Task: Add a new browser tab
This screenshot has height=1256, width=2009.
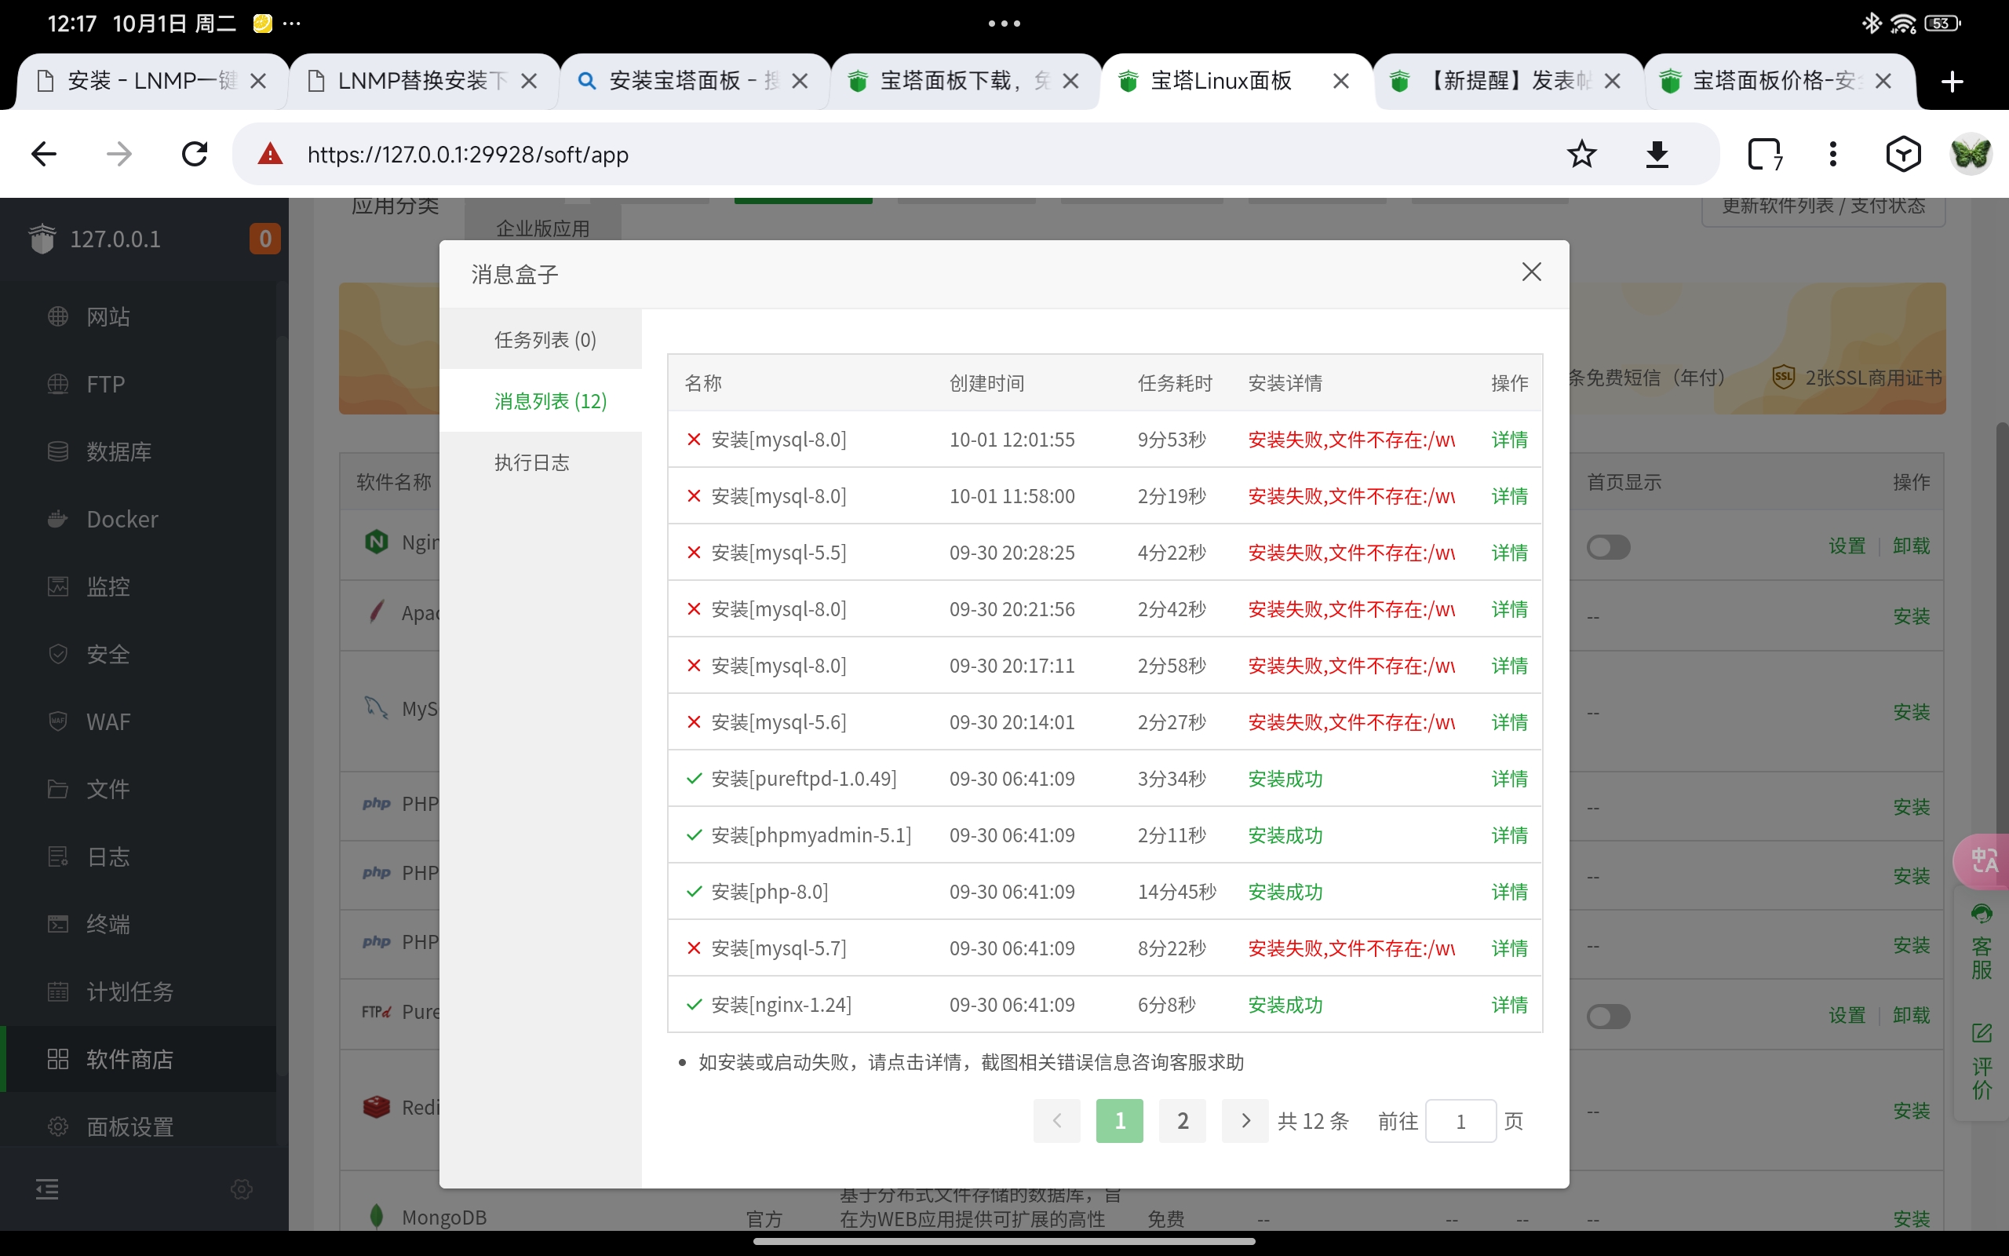Action: [1952, 82]
